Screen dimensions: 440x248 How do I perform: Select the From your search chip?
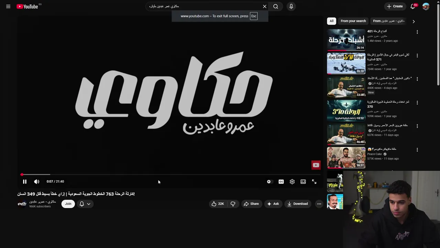click(x=353, y=21)
